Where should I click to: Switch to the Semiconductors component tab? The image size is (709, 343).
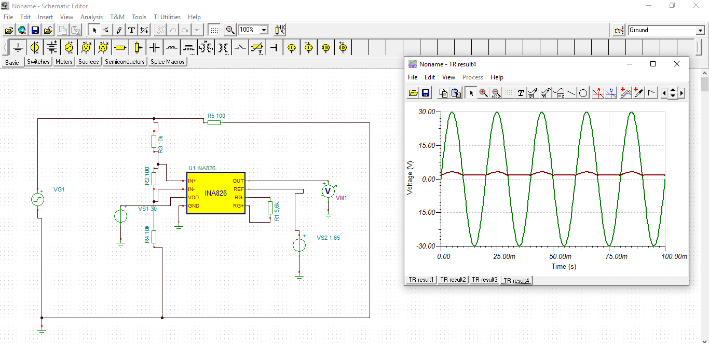(x=125, y=62)
